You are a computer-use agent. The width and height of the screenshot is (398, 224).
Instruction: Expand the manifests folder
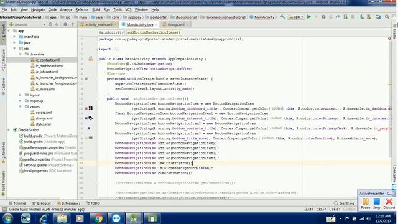point(15,37)
